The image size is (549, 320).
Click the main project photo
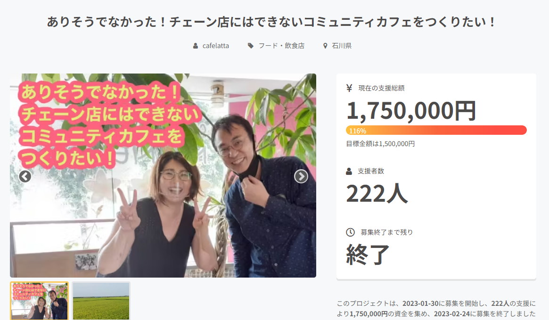163,175
